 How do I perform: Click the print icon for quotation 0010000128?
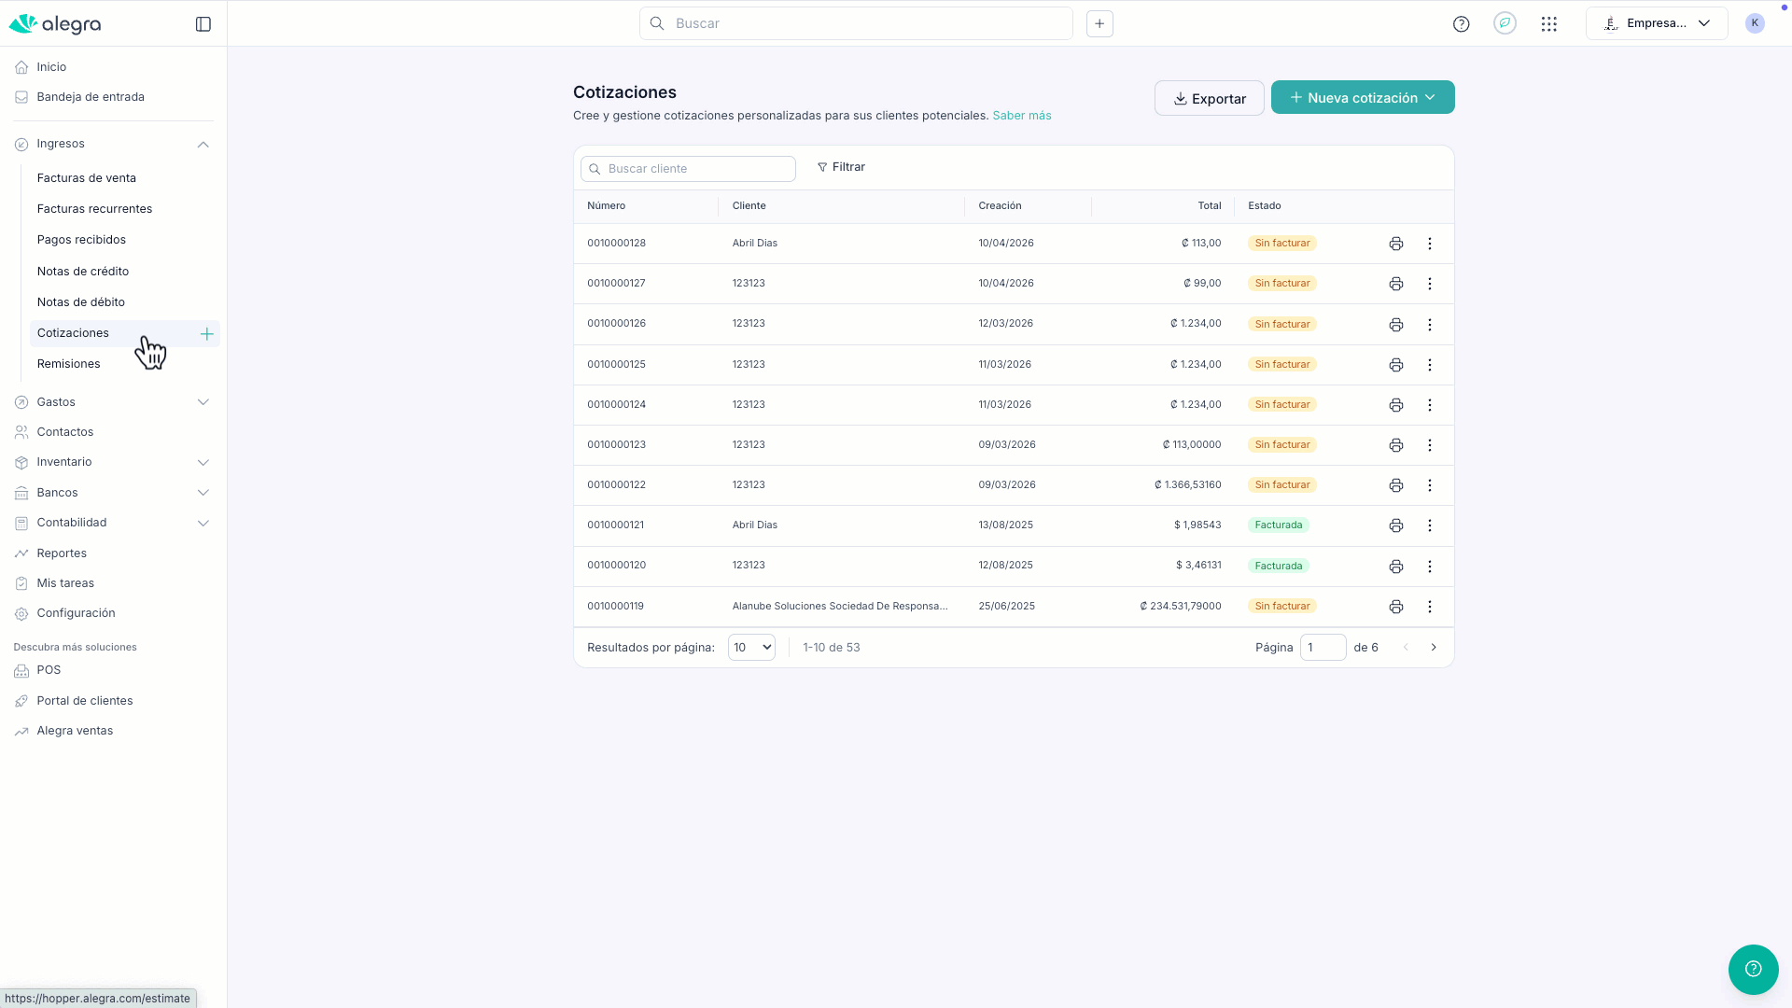[x=1396, y=244]
